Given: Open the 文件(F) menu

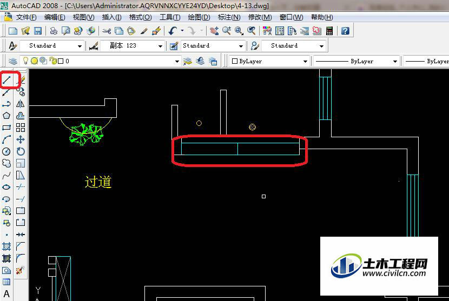Looking at the screenshot, I should 26,17.
